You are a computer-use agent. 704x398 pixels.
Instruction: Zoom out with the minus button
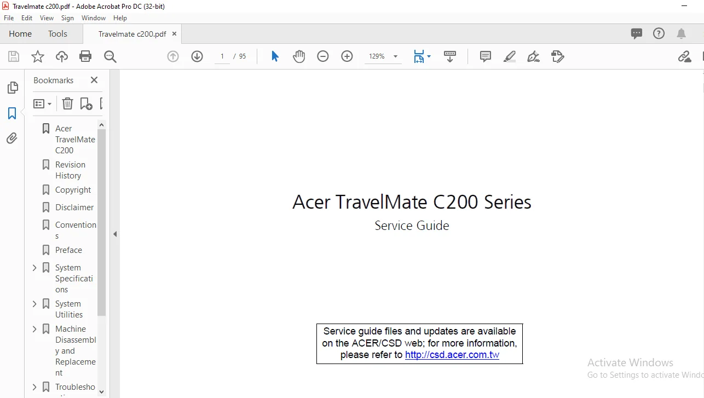coord(323,56)
